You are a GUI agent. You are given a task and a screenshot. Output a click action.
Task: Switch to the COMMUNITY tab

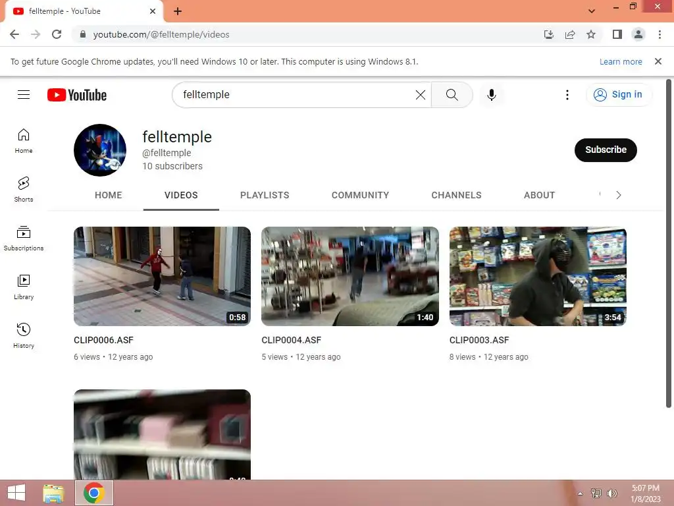[360, 195]
